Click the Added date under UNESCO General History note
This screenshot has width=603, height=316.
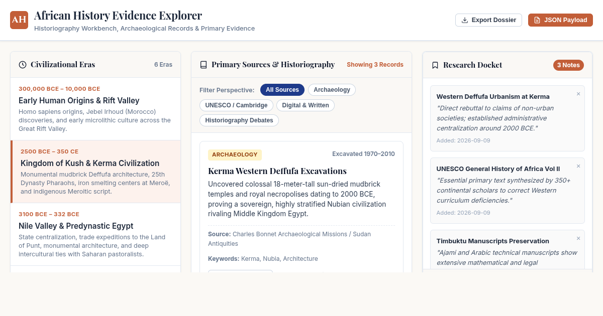(x=463, y=213)
